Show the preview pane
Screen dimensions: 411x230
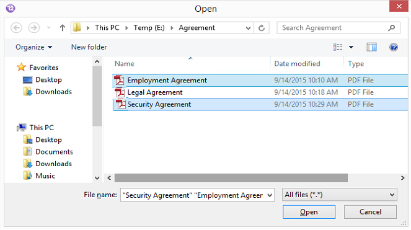pyautogui.click(x=371, y=47)
